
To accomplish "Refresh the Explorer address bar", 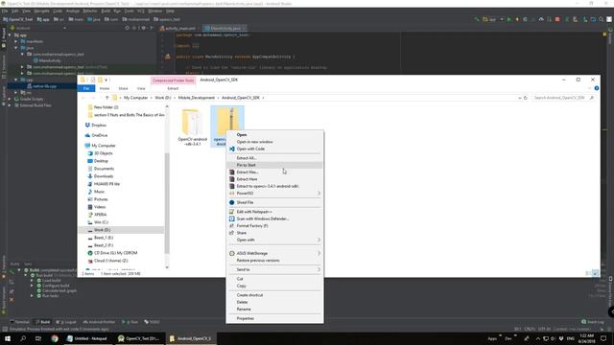I will 526,98.
